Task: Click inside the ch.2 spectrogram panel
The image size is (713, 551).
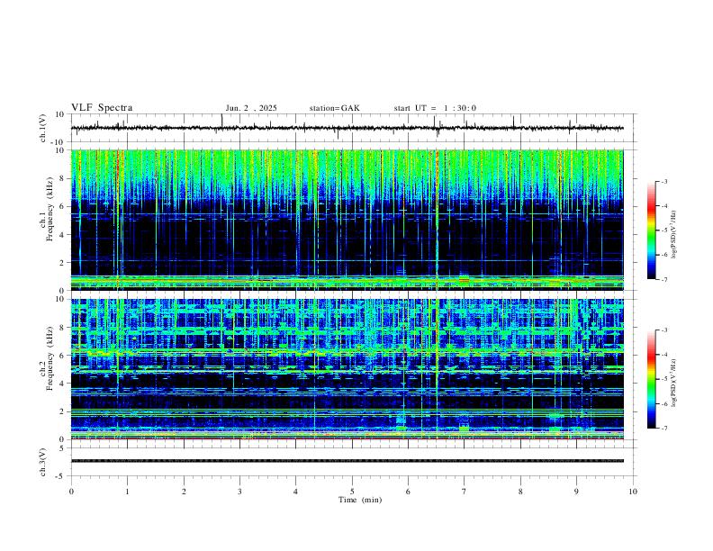Action: [x=347, y=369]
